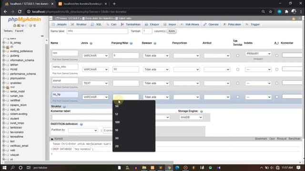Click the Bersihkan link in Konsol bar
Screen dimensions: 305x171
click(295, 139)
